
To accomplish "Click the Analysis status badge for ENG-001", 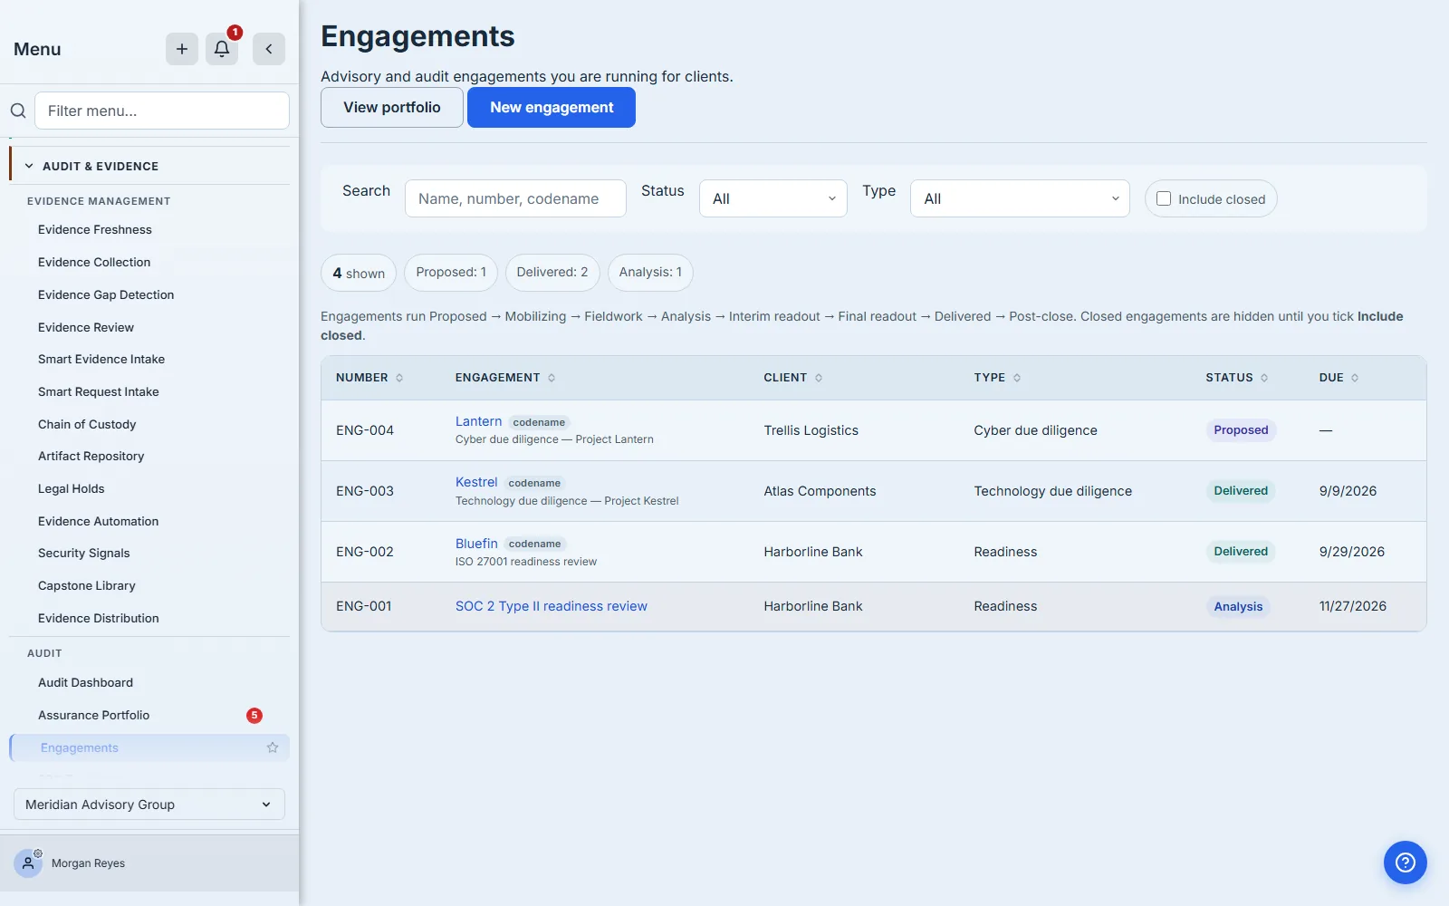I will 1238,607.
